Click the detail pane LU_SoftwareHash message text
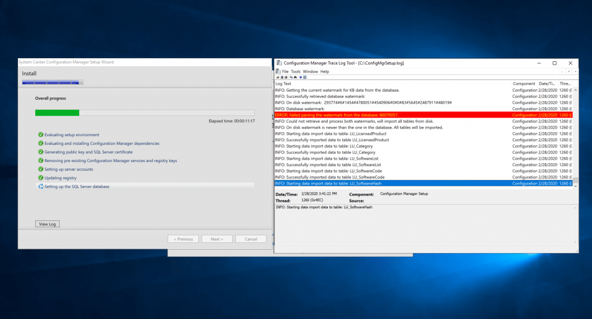This screenshot has height=319, width=592. (x=324, y=207)
